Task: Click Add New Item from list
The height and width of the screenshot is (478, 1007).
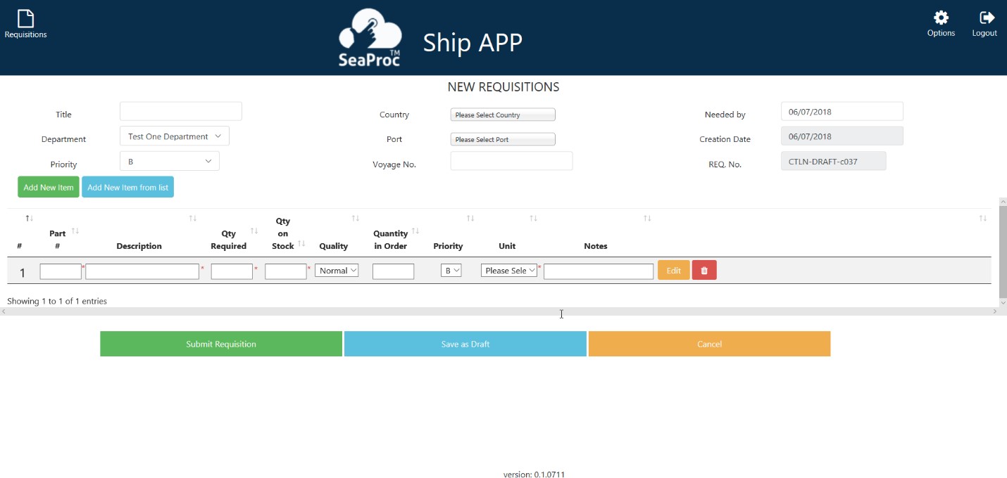Action: (127, 188)
